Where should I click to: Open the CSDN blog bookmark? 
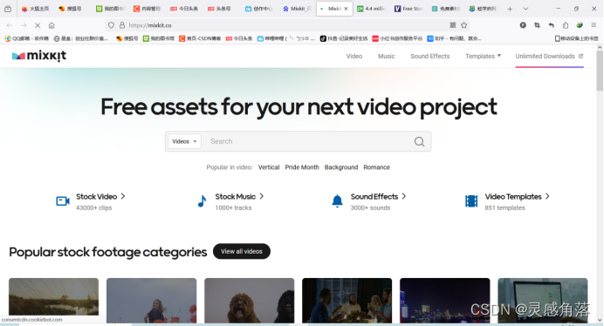[x=200, y=38]
